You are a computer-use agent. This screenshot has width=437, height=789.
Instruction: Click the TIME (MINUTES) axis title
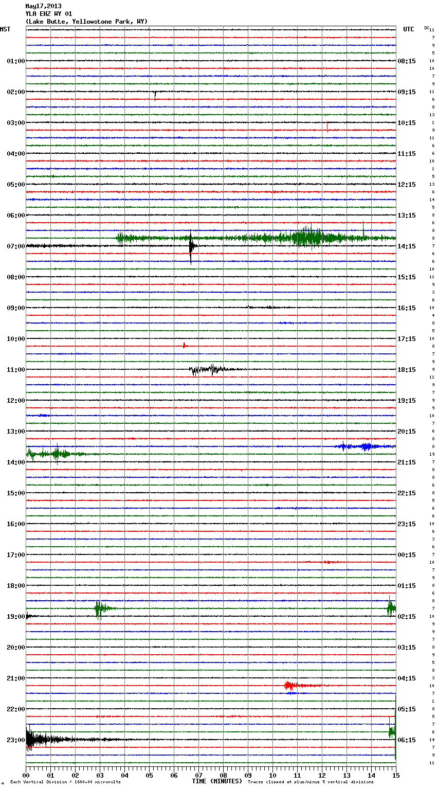[x=217, y=781]
